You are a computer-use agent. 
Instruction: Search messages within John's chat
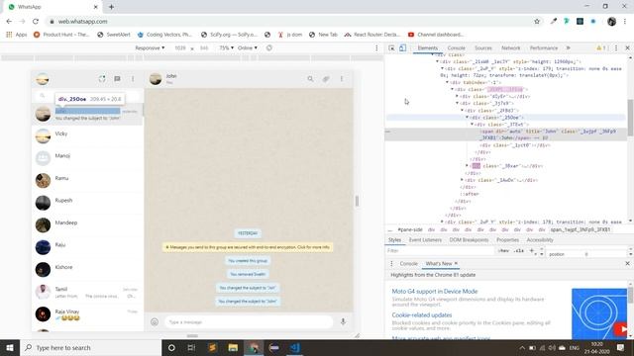pyautogui.click(x=310, y=79)
